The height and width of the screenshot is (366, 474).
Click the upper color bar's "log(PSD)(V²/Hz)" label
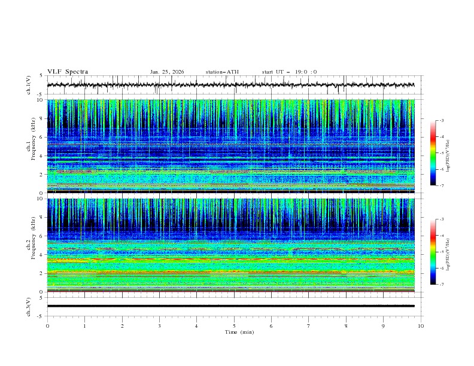(448, 156)
